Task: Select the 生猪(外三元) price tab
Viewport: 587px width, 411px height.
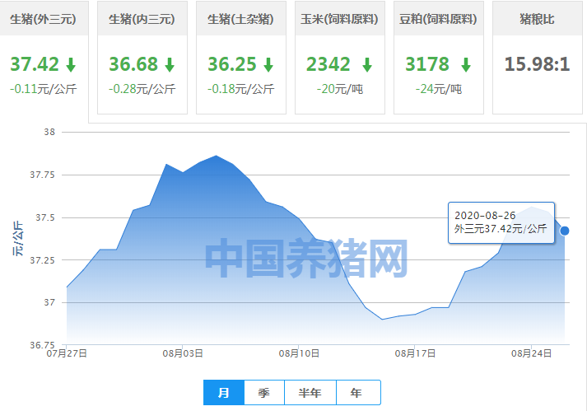Action: point(43,19)
